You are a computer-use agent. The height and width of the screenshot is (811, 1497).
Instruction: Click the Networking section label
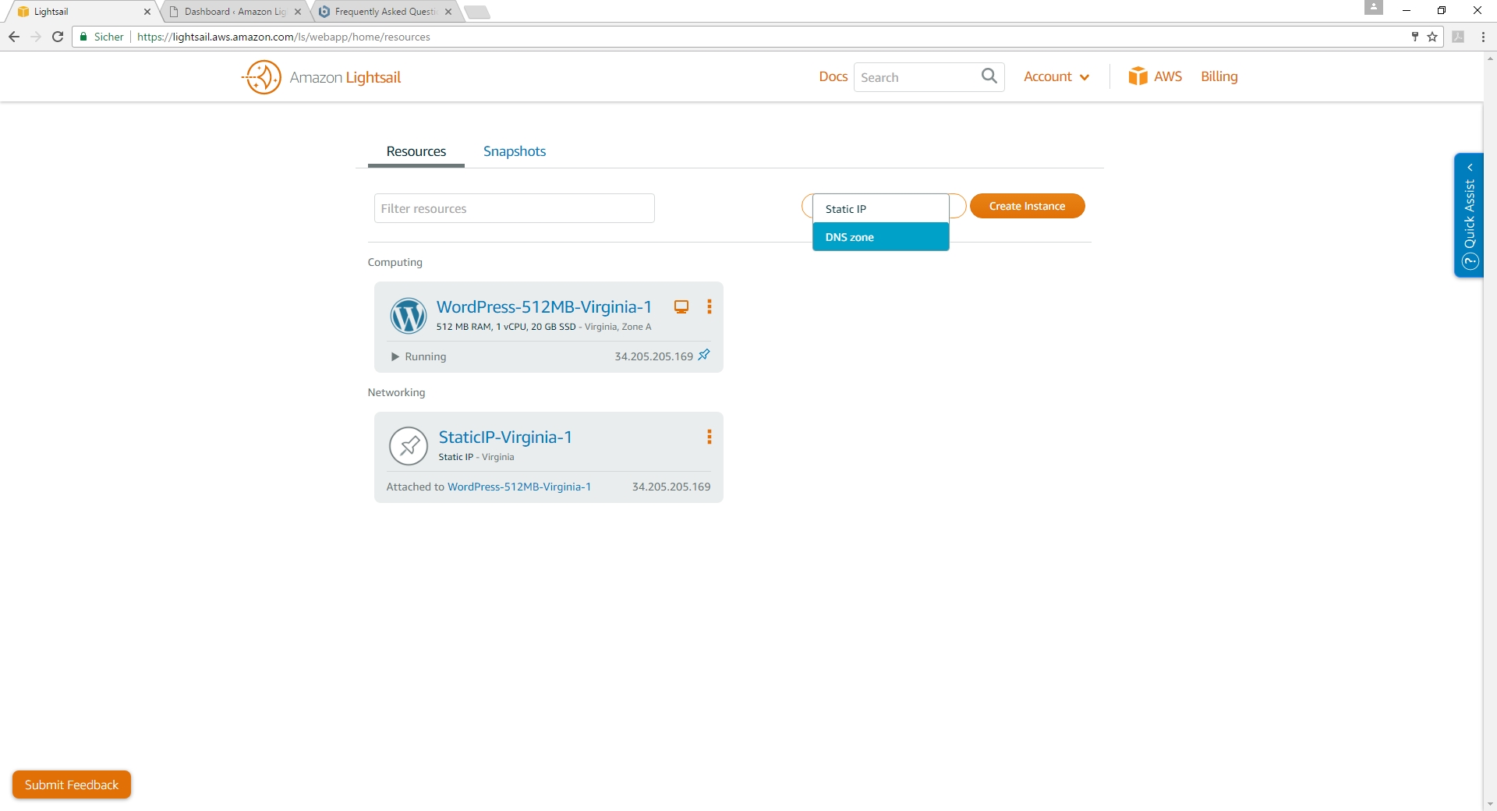pos(397,392)
